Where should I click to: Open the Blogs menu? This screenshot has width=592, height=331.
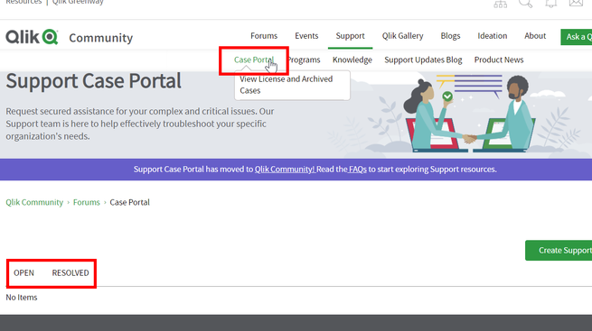point(450,36)
